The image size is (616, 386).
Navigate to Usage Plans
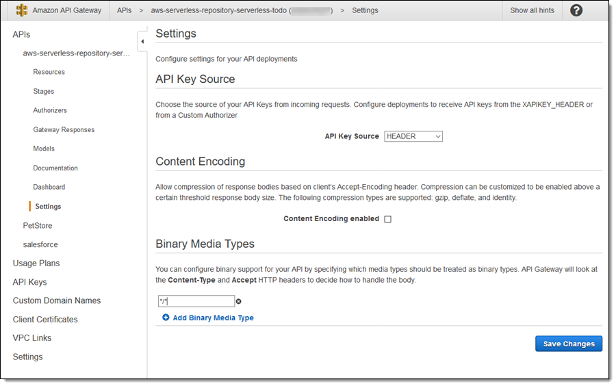point(36,263)
